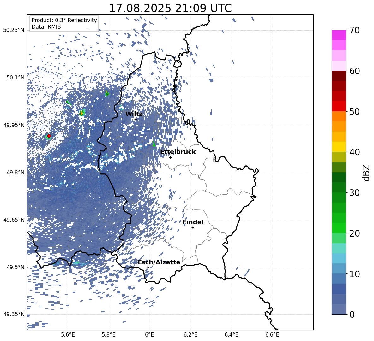Viewport: 374px width, 341px height.
Task: Click the colorbar tick value 10
Action: pyautogui.click(x=354, y=274)
